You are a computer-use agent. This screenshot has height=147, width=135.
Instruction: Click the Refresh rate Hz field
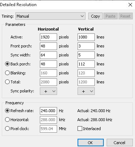[48, 111]
